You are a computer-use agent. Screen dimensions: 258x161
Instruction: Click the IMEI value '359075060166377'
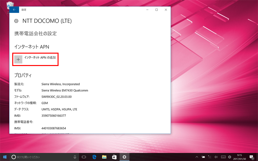54,116
